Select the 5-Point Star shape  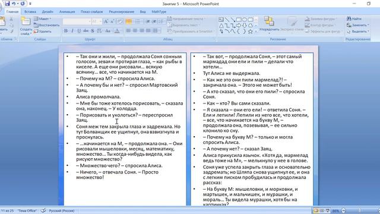pyautogui.click(x=251, y=32)
